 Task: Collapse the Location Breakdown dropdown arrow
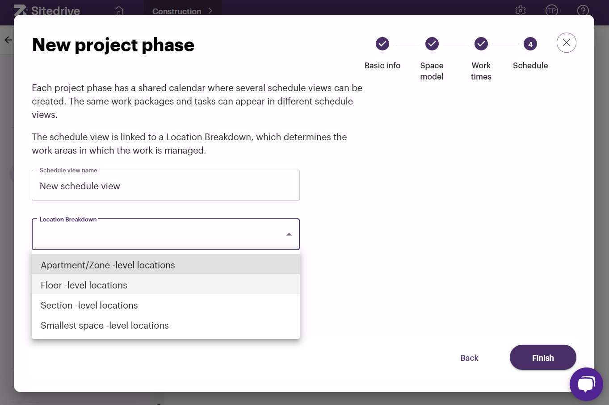tap(289, 234)
